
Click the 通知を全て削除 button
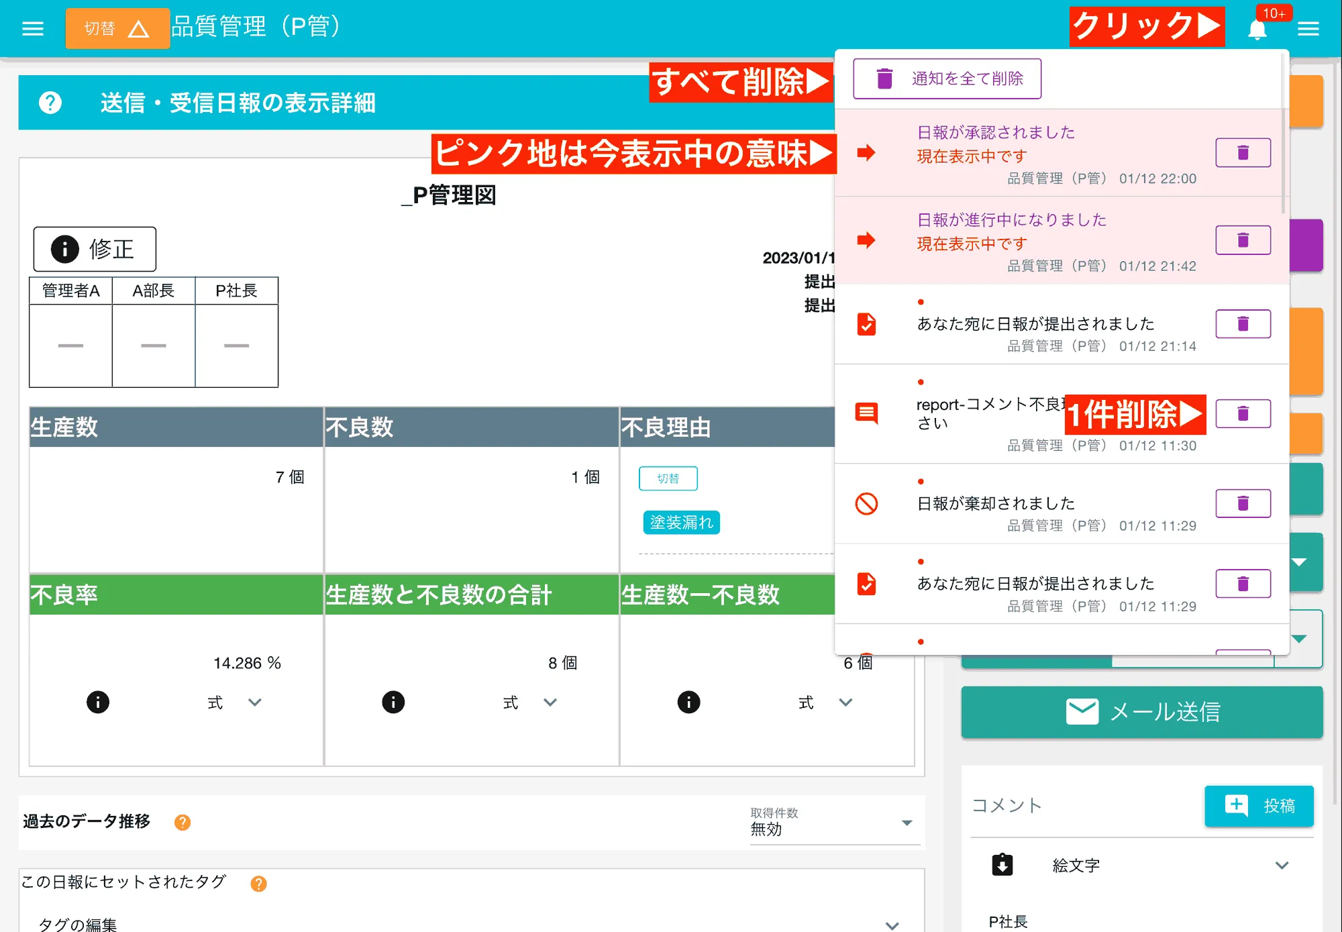(x=946, y=78)
